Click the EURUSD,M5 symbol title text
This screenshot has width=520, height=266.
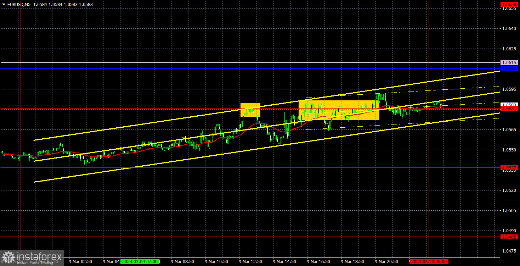click(18, 5)
